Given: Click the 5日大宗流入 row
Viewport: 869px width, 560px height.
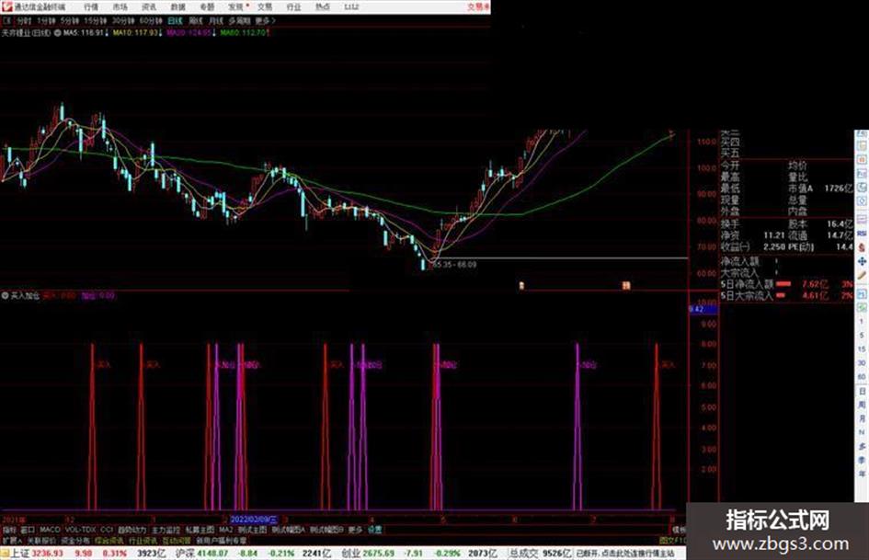Looking at the screenshot, I should click(786, 295).
